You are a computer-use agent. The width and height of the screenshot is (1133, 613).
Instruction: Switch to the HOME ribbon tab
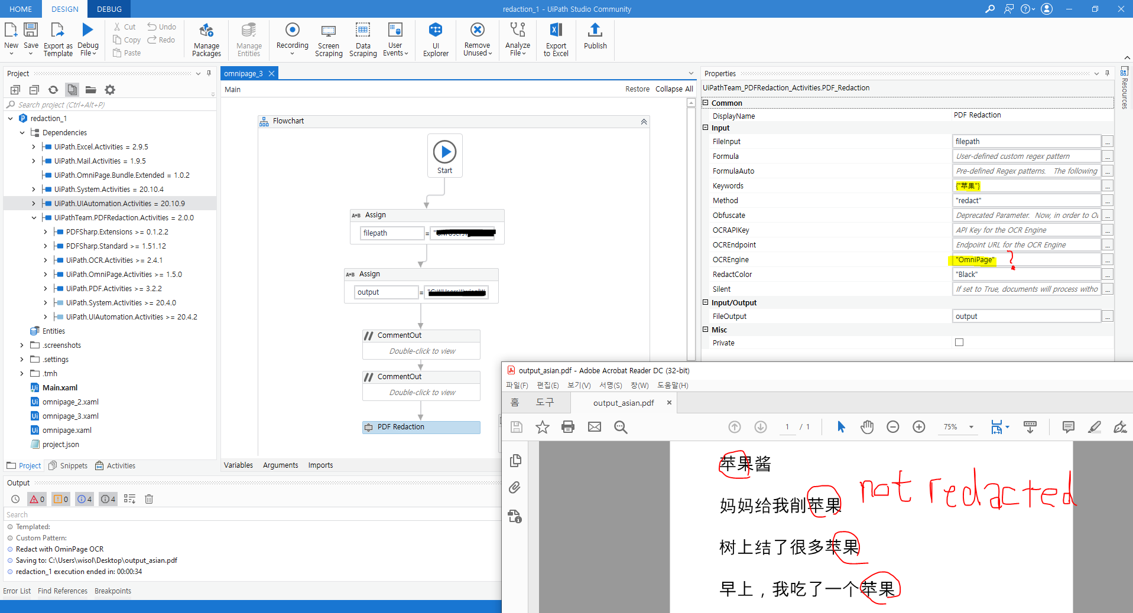click(21, 9)
